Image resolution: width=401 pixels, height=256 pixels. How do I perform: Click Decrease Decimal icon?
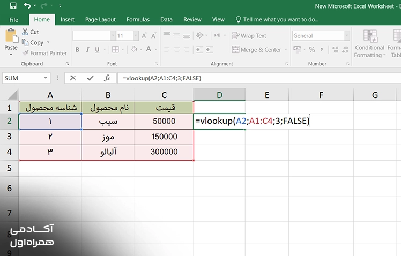click(345, 49)
